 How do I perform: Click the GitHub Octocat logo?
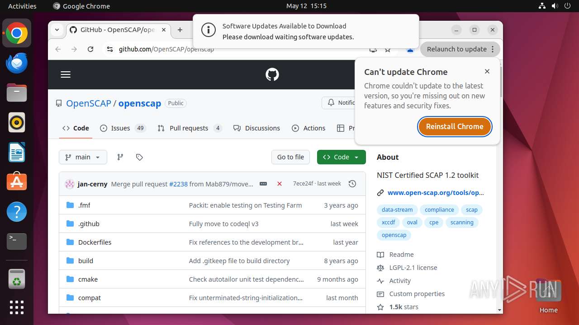pos(272,74)
